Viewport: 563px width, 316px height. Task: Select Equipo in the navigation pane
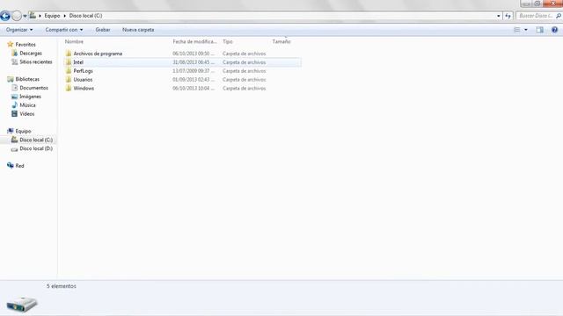click(x=23, y=131)
